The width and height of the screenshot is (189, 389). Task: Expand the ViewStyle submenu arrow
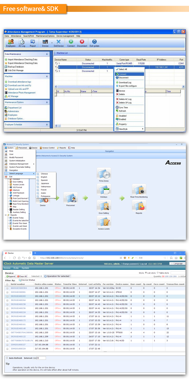[x=143, y=129]
